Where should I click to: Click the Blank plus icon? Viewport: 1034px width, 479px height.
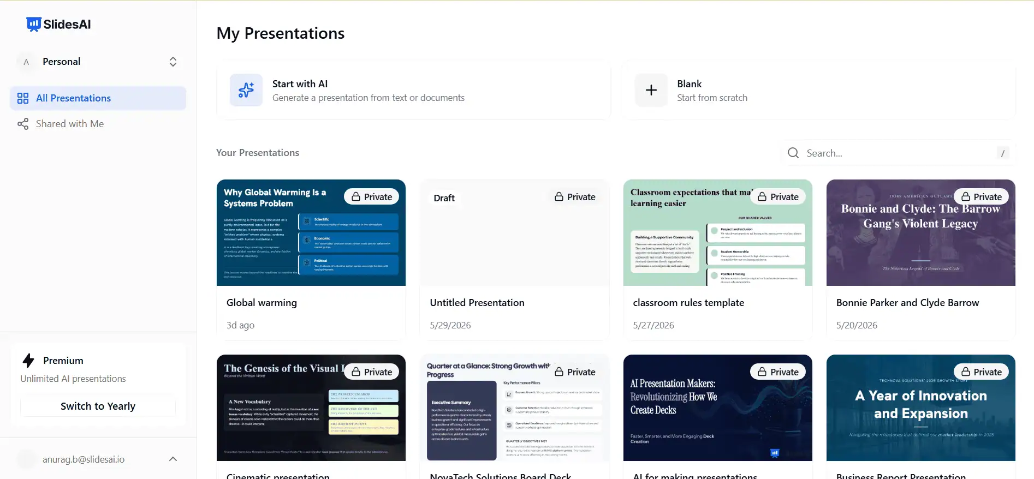pos(651,90)
